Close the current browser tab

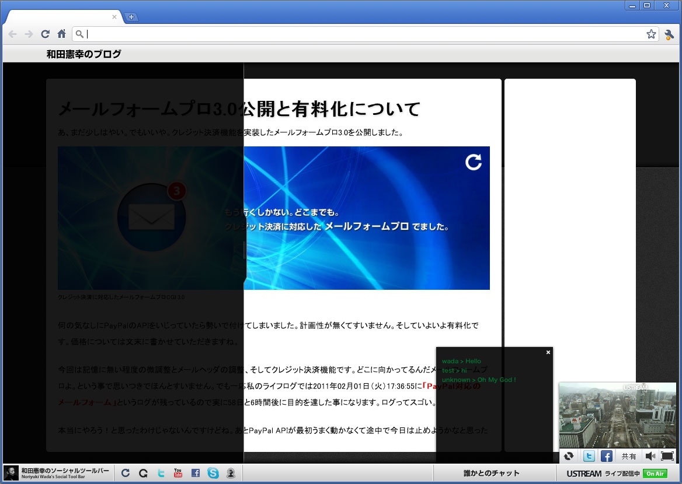[x=114, y=17]
